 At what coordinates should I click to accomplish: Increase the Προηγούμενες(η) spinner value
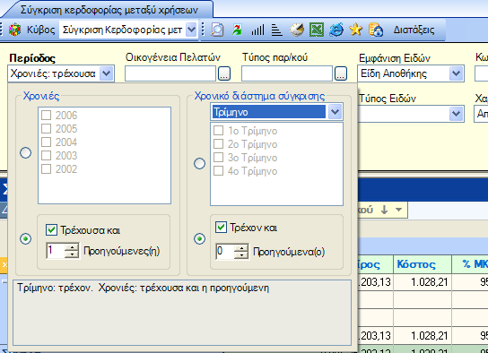[72, 247]
